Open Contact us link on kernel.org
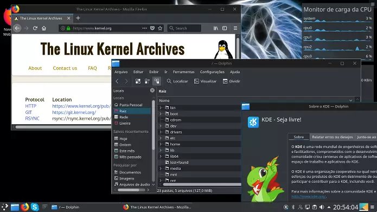Screen dimensions: 377x212 click(65, 68)
